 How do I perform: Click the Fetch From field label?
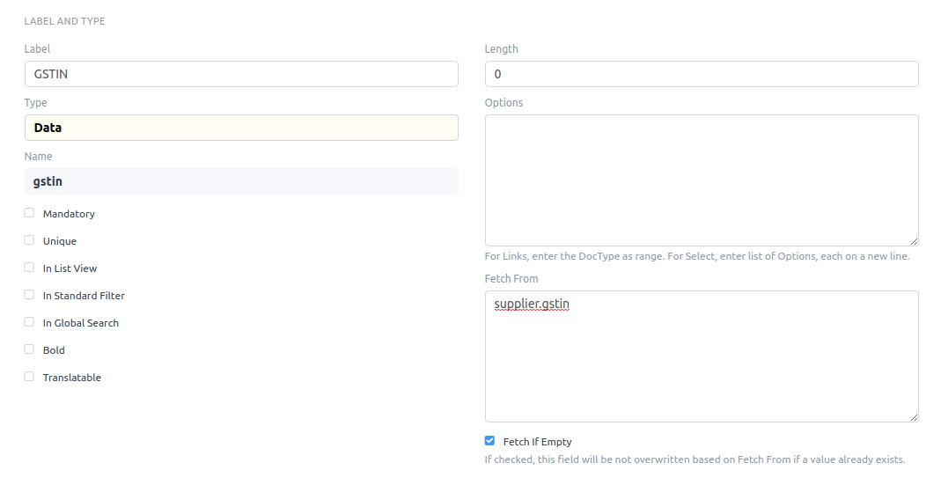511,279
